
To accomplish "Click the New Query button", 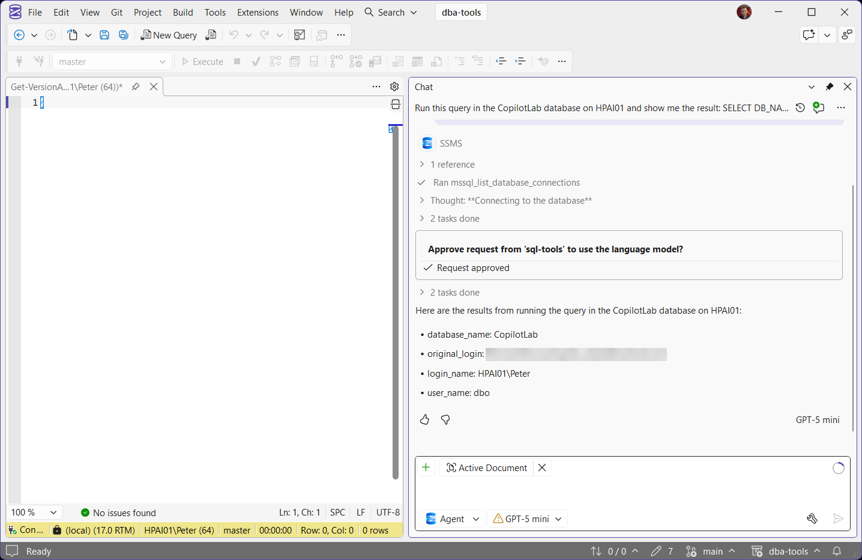I will click(x=169, y=35).
